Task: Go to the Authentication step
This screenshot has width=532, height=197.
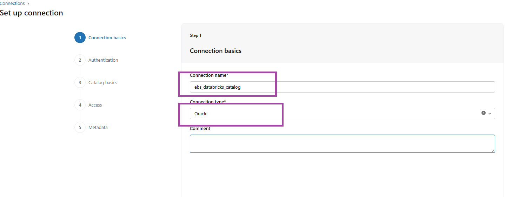Action: (103, 60)
